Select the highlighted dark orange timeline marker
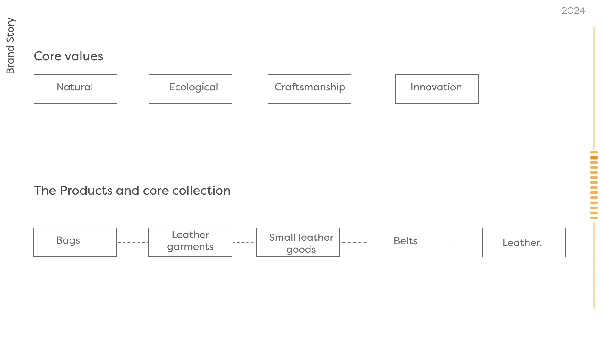The width and height of the screenshot is (604, 339). click(594, 157)
